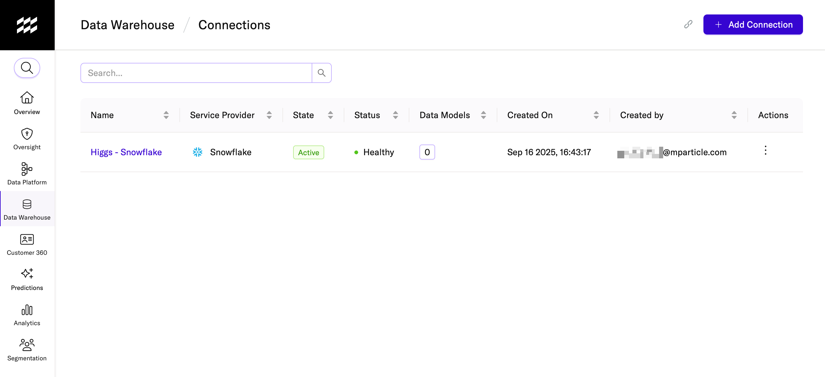
Task: Open Segmentation in the sidebar
Action: pyautogui.click(x=27, y=349)
